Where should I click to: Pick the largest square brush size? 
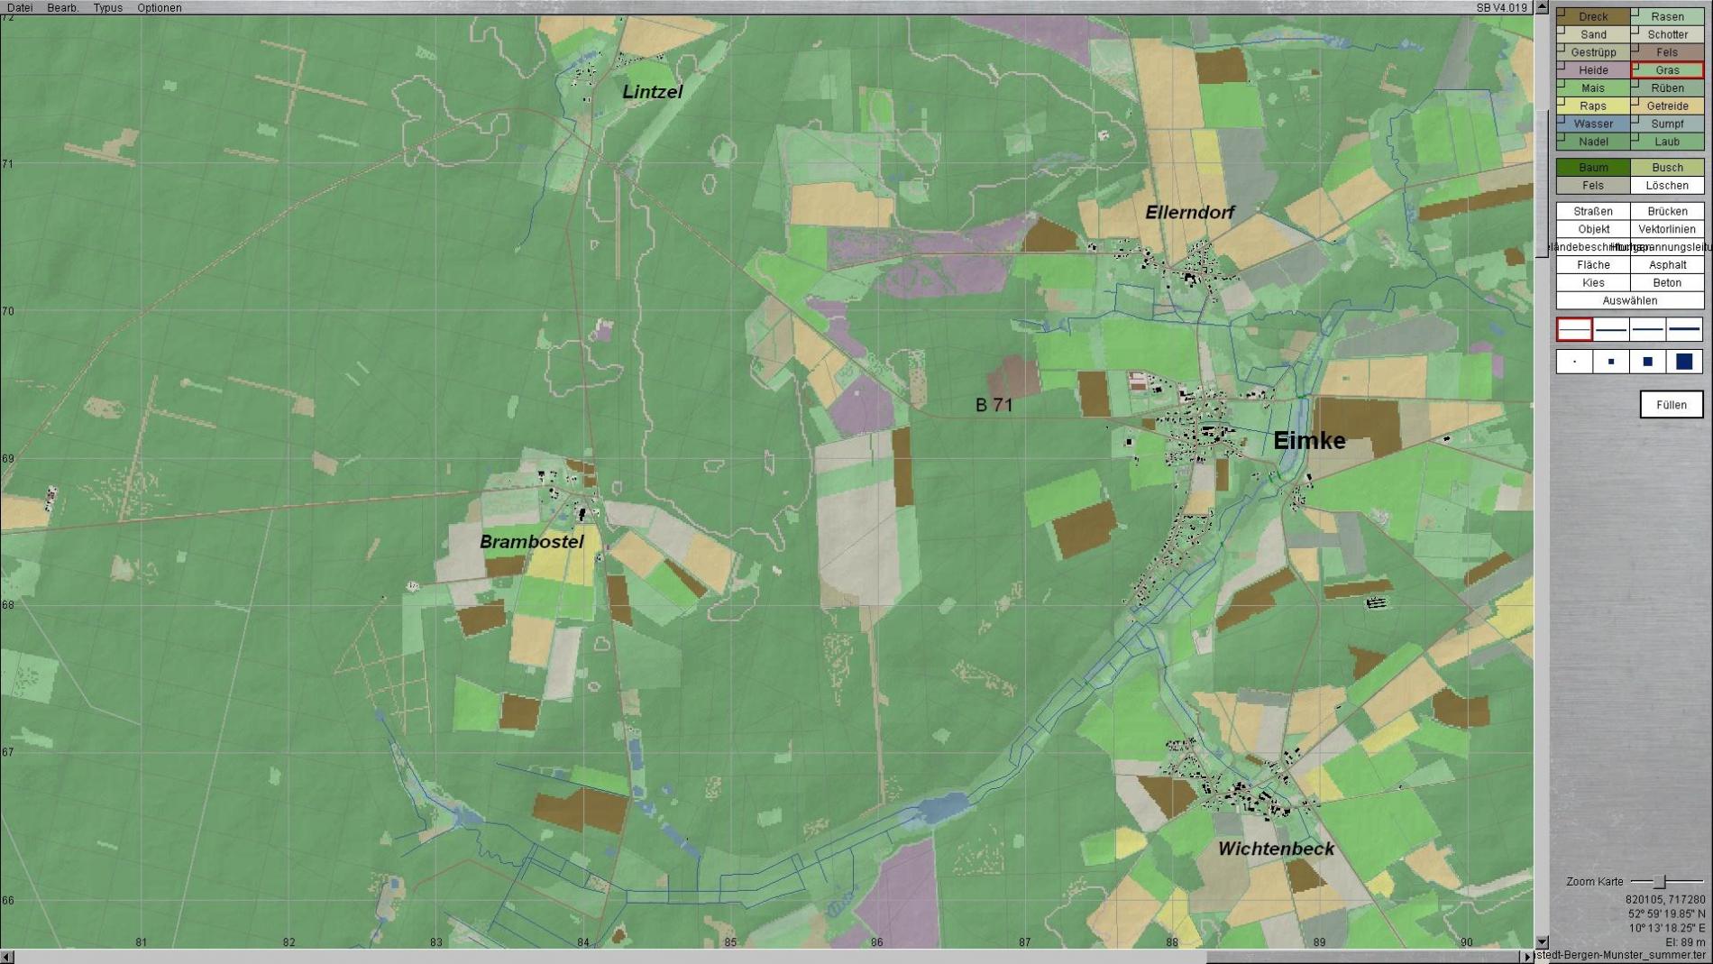(x=1684, y=362)
